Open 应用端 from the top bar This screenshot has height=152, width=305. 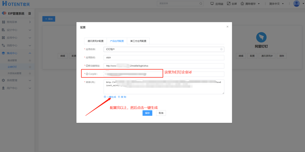(x=217, y=4)
